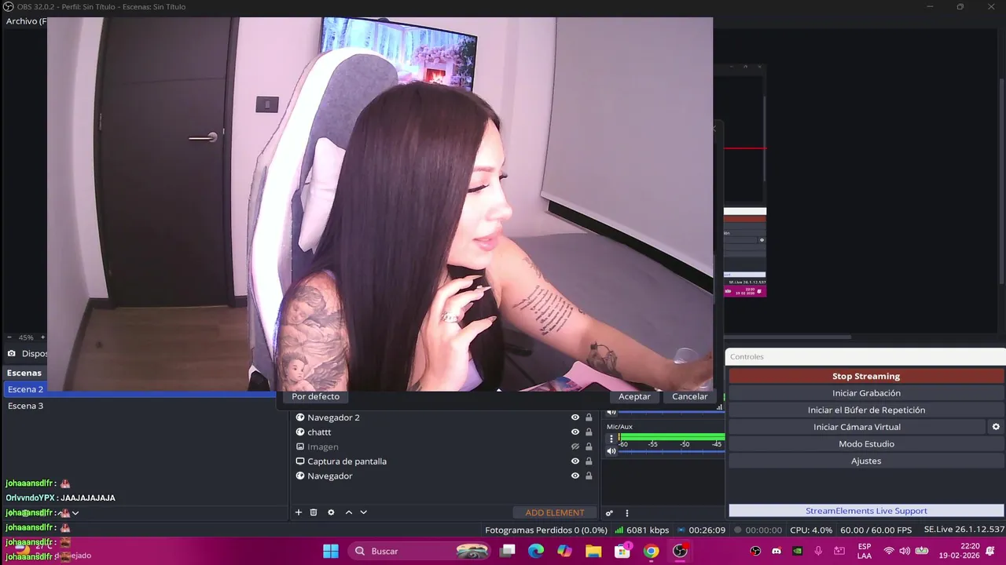Start the virtual camera
This screenshot has width=1006, height=565.
(x=857, y=427)
